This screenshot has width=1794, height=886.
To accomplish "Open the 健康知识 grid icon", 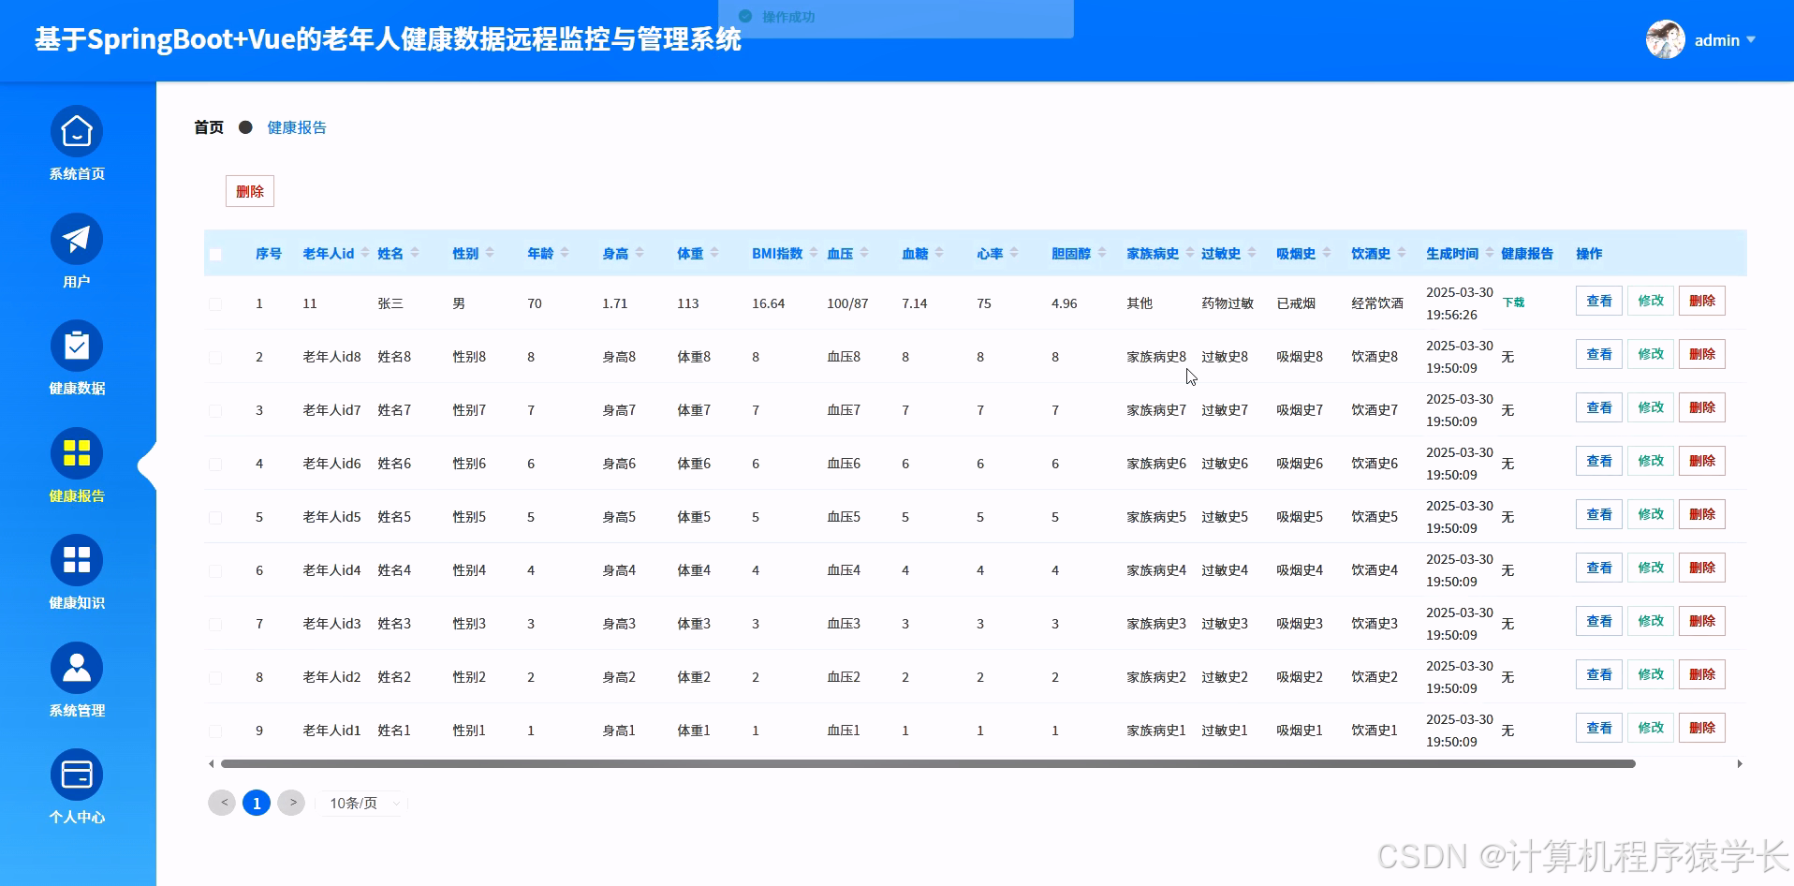I will 77,560.
